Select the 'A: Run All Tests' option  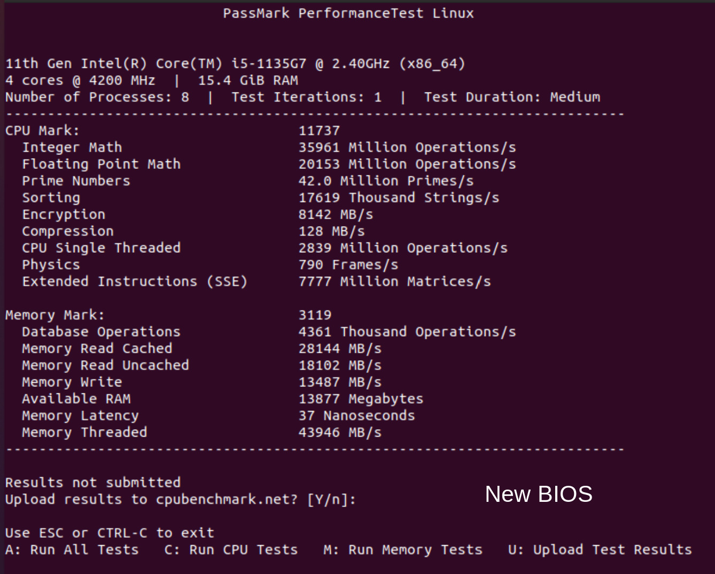point(72,549)
